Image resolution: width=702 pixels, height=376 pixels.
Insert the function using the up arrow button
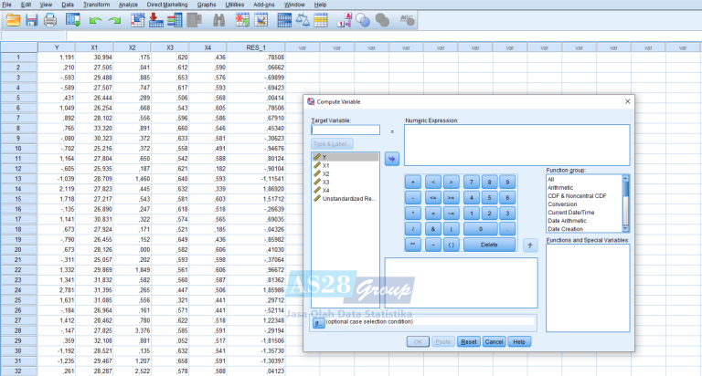(x=529, y=245)
